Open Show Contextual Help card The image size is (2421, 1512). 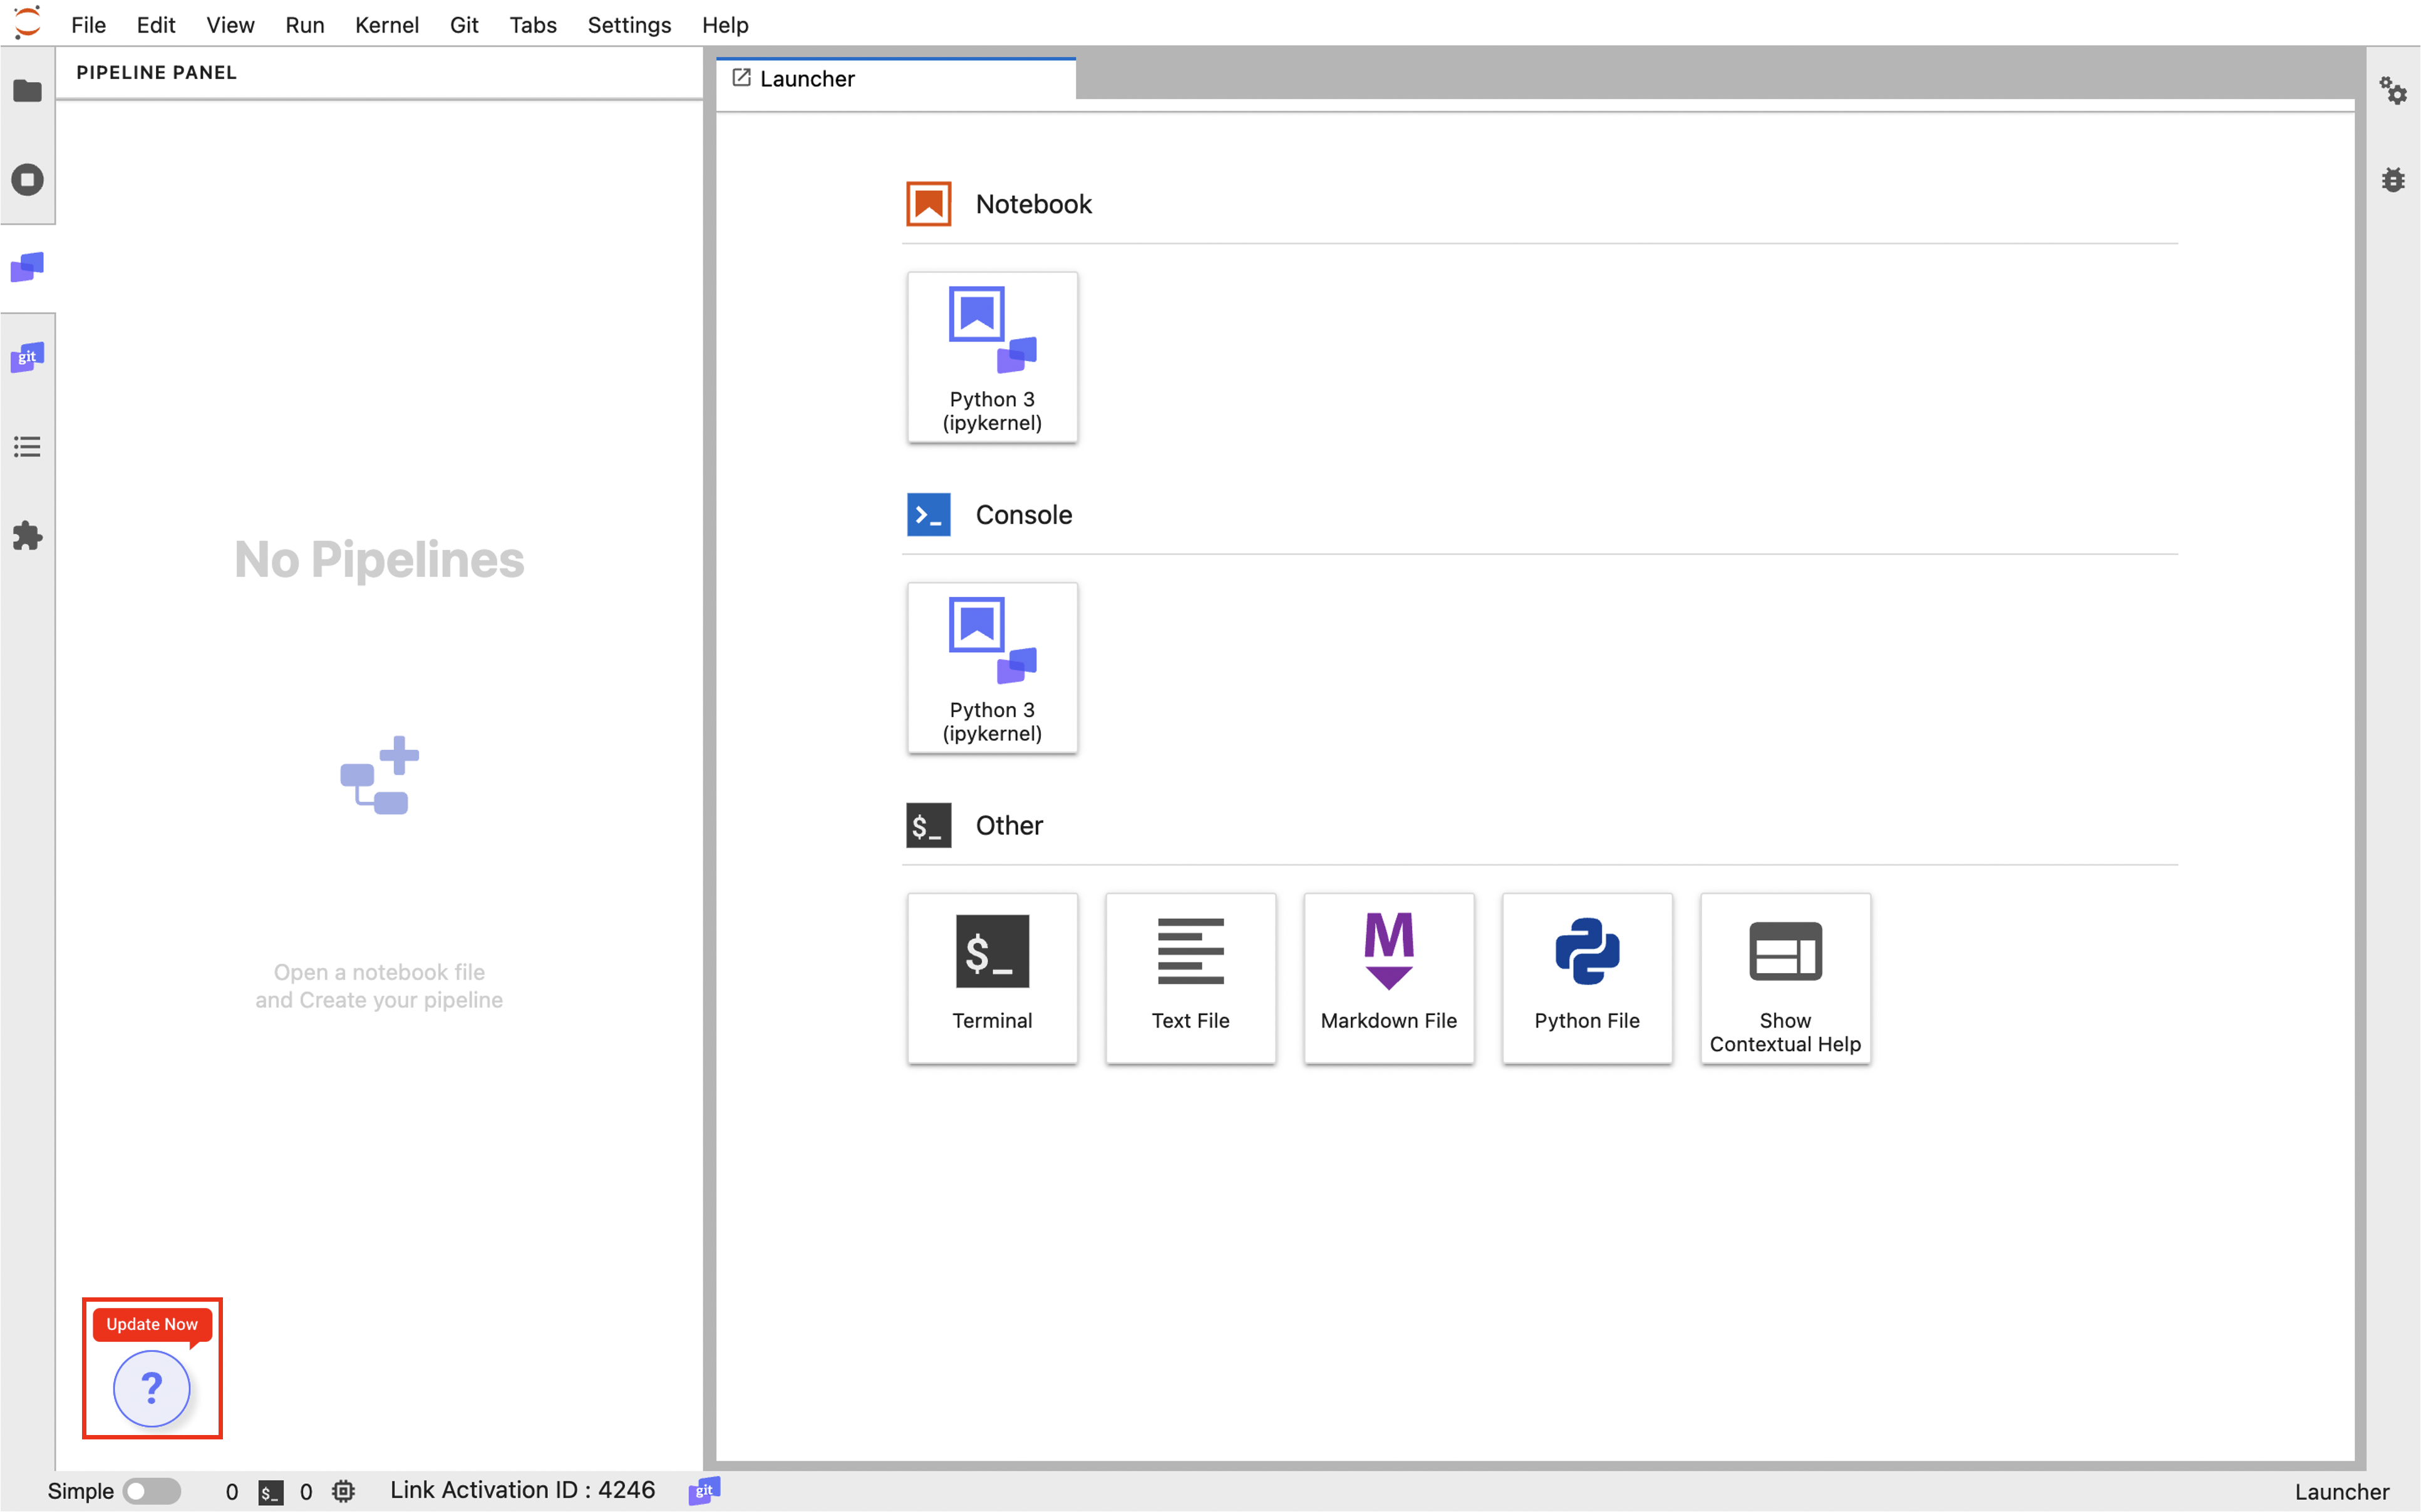click(x=1783, y=977)
